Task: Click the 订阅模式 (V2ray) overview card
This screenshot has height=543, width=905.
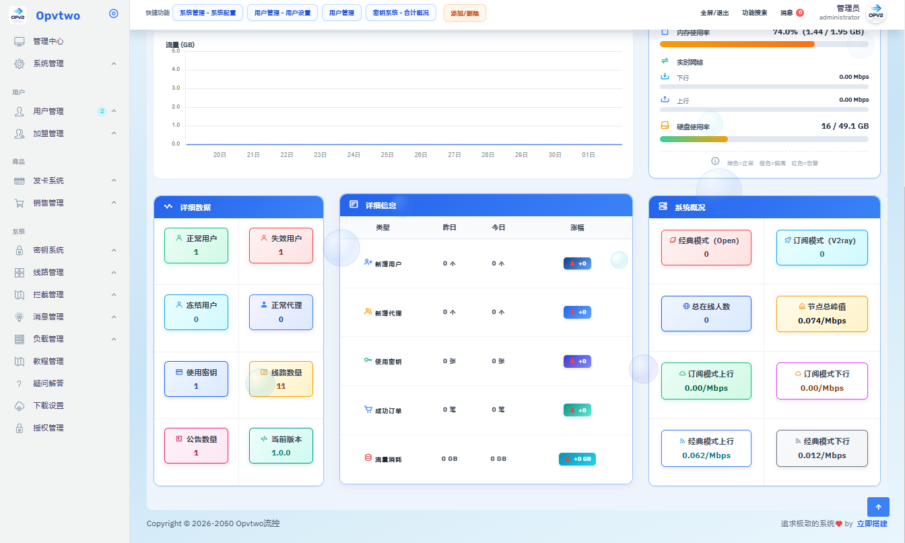Action: tap(822, 247)
